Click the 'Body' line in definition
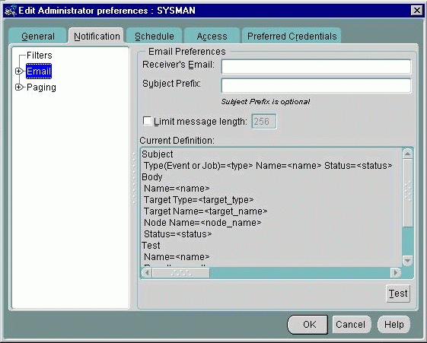 tap(152, 177)
